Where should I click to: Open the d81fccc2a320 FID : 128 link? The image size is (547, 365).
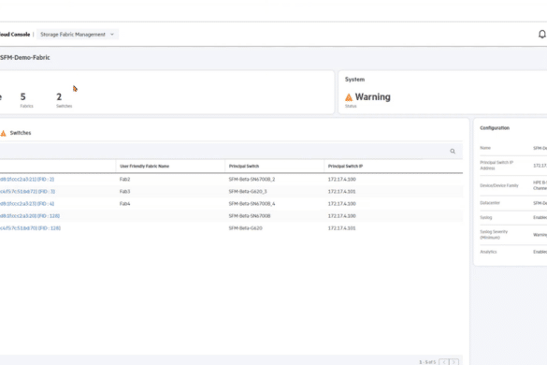point(30,216)
